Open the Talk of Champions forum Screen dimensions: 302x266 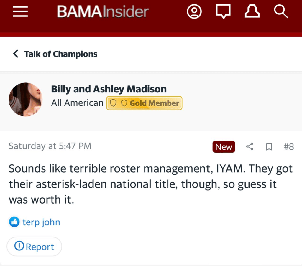(60, 54)
